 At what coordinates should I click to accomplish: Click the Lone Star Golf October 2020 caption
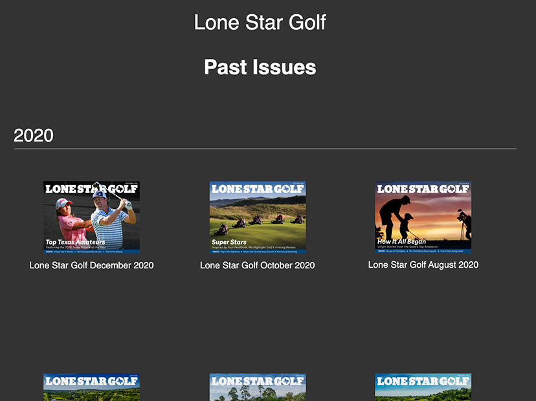pos(258,265)
